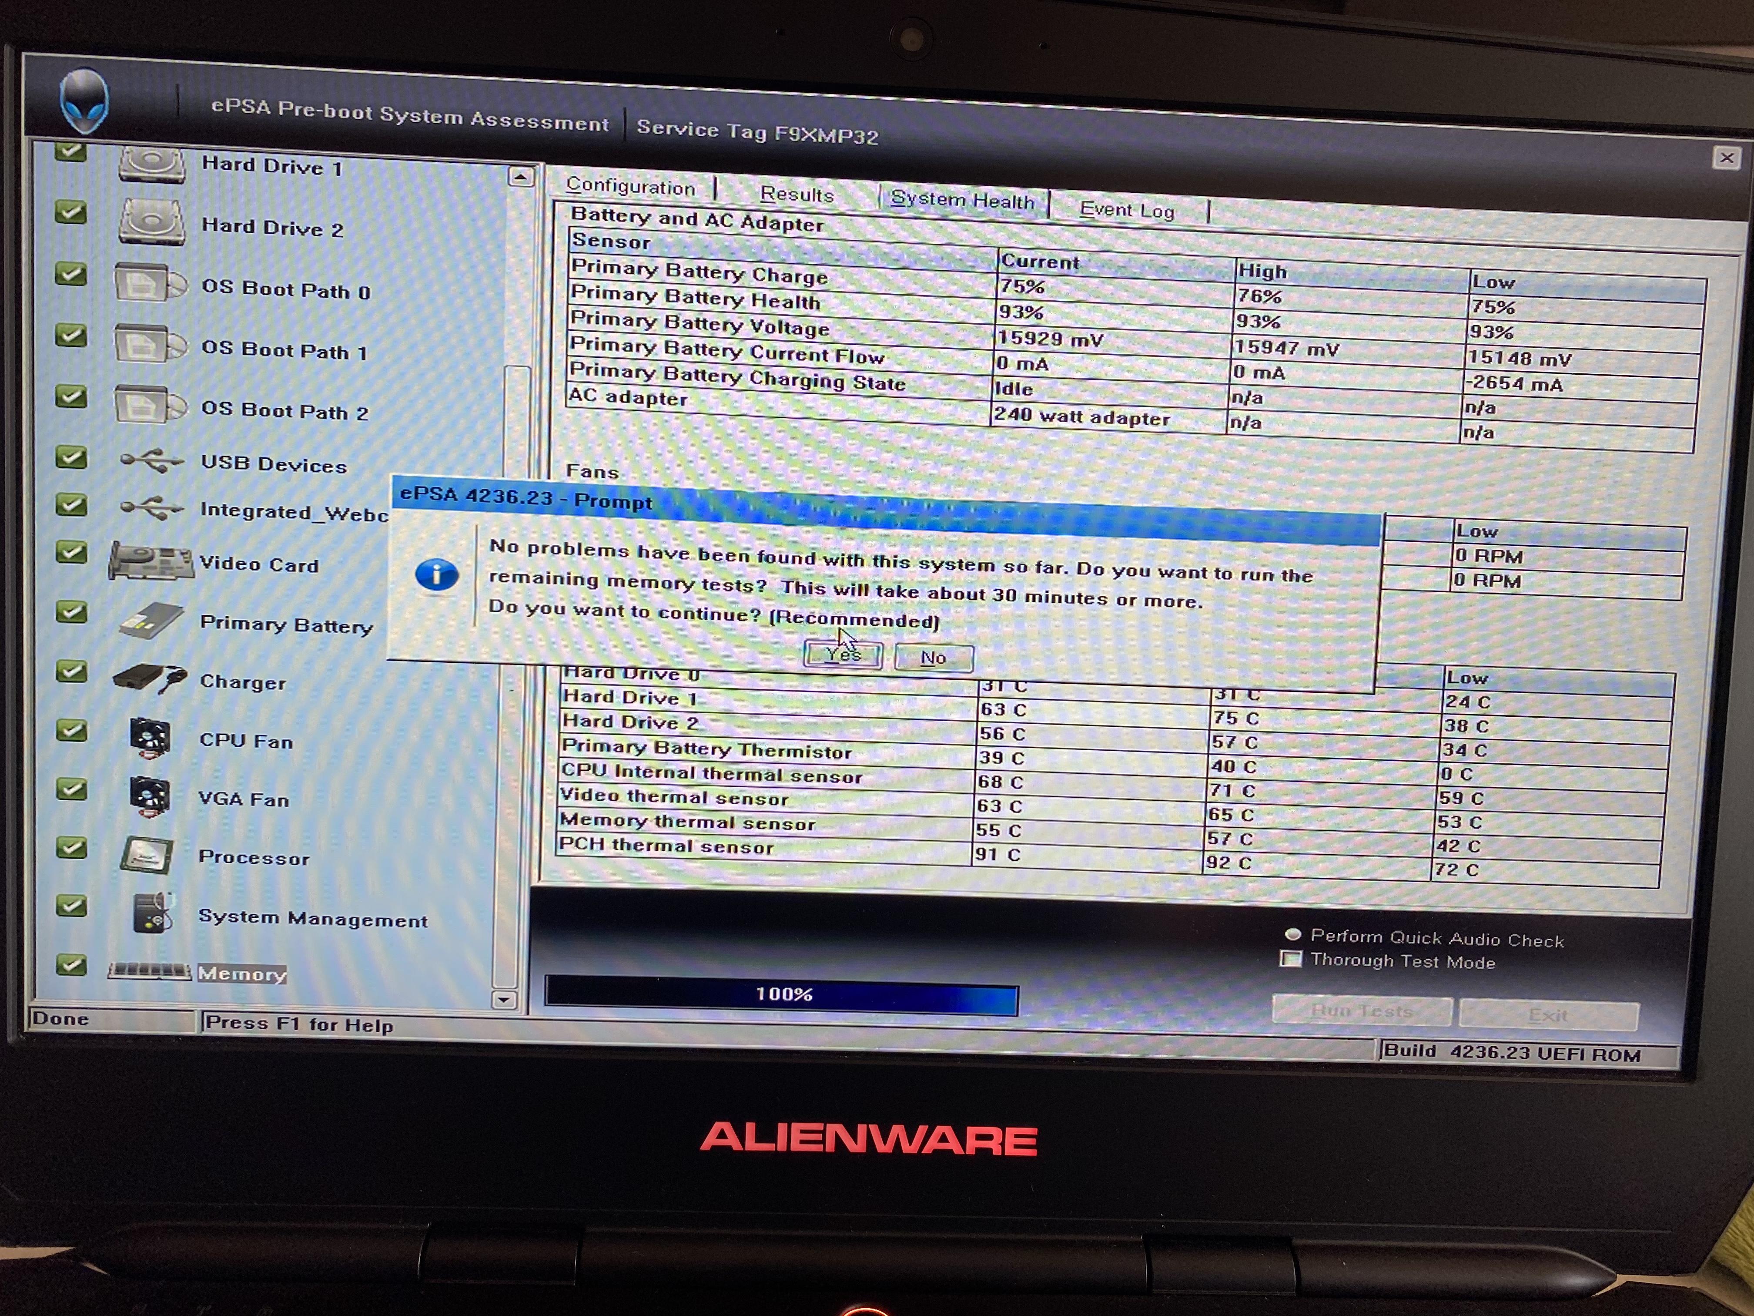Image resolution: width=1754 pixels, height=1316 pixels.
Task: Enable the Thorough Test Mode checkbox
Action: tap(1291, 959)
